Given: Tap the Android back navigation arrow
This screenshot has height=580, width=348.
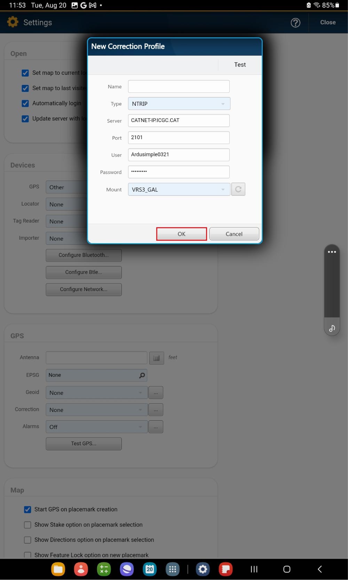Looking at the screenshot, I should tap(319, 569).
